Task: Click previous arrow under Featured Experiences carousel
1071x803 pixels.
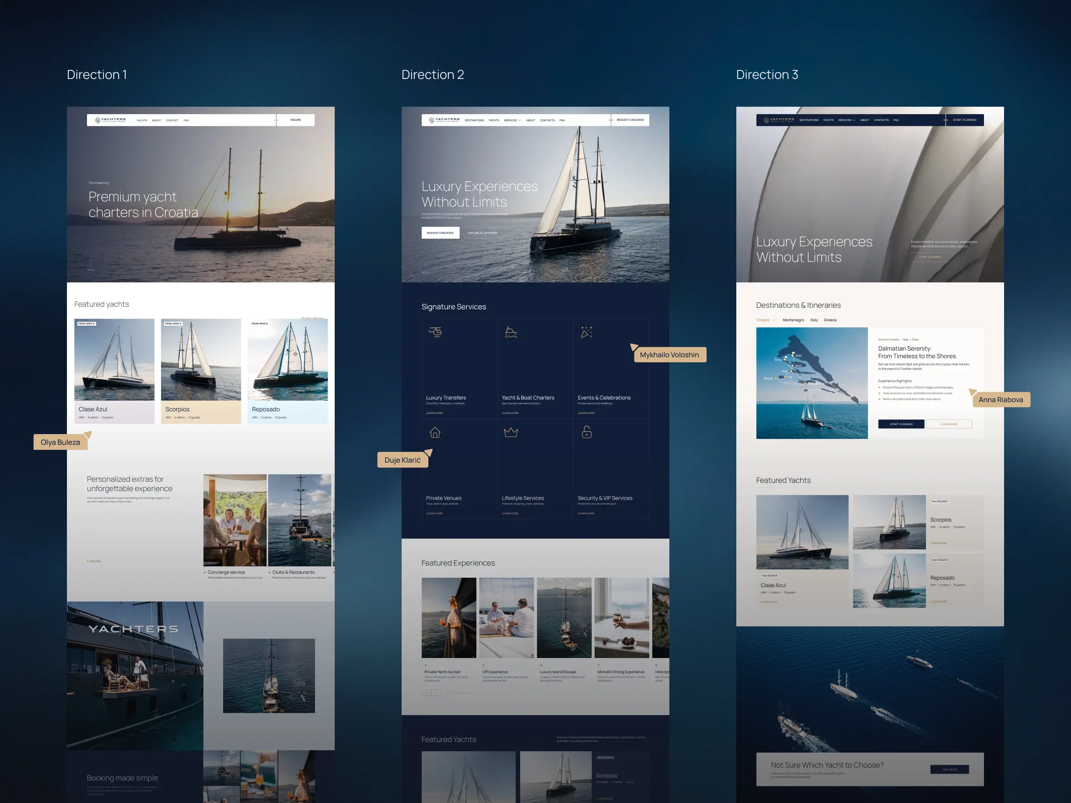Action: [426, 693]
